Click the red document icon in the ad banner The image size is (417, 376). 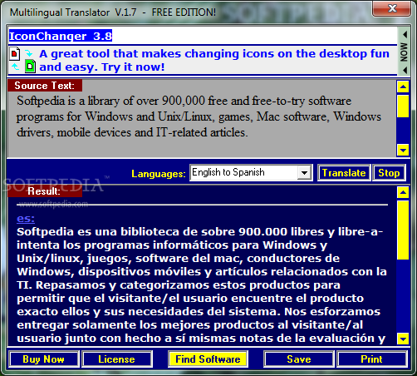(14, 54)
